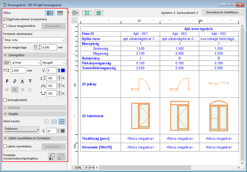The height and width of the screenshot is (172, 247).
Task: Enable the Címsor megjelenítése checkbox
Action: tap(5, 26)
